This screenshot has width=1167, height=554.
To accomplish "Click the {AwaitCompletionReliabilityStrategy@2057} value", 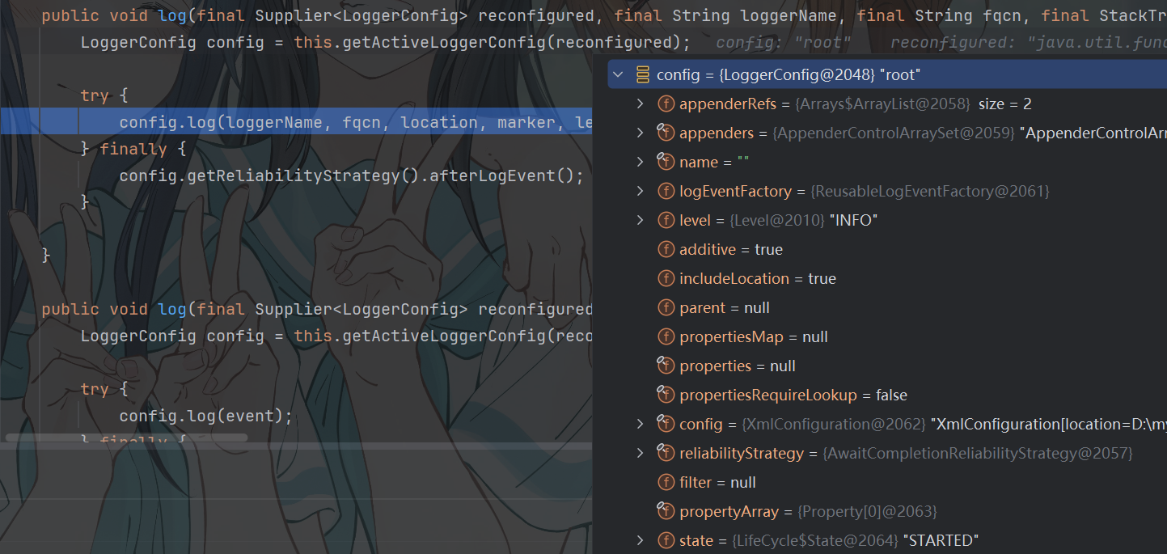I will [x=978, y=454].
